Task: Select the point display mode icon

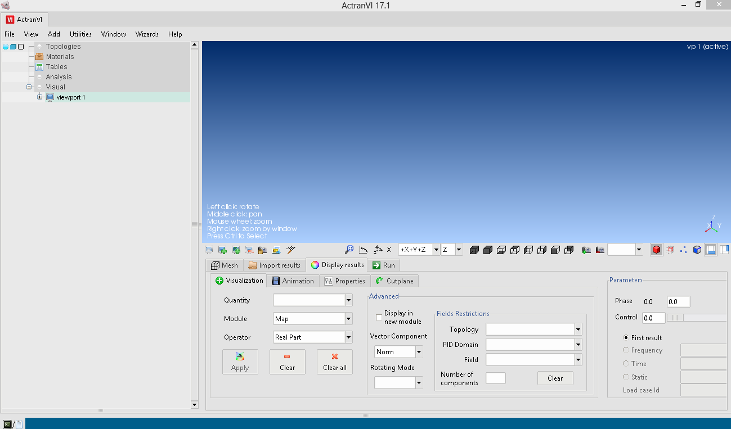Action: click(x=683, y=250)
